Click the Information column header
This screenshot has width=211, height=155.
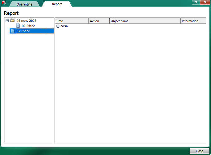tap(193, 21)
